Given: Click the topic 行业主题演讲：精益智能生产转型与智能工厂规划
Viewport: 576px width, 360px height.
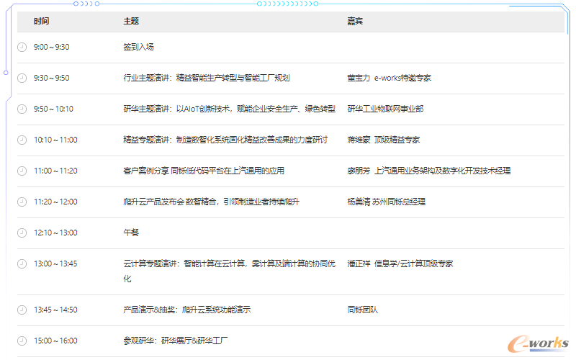Looking at the screenshot, I should point(207,78).
